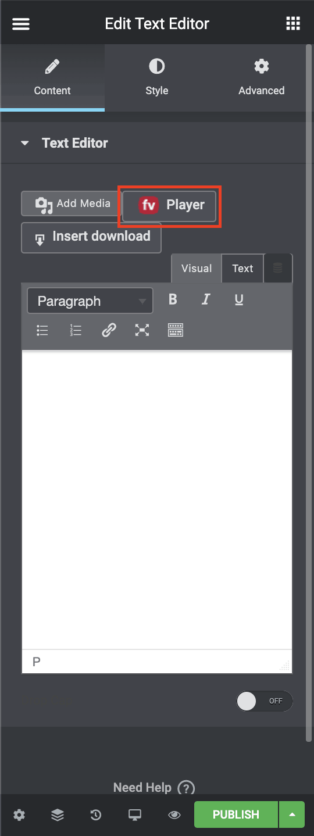Open the hamburger menu
The image size is (314, 836).
(x=21, y=24)
